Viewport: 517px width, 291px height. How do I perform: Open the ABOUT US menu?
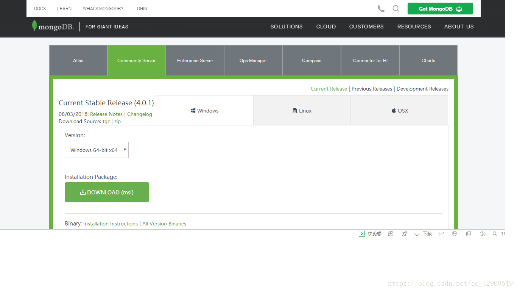[x=459, y=27]
